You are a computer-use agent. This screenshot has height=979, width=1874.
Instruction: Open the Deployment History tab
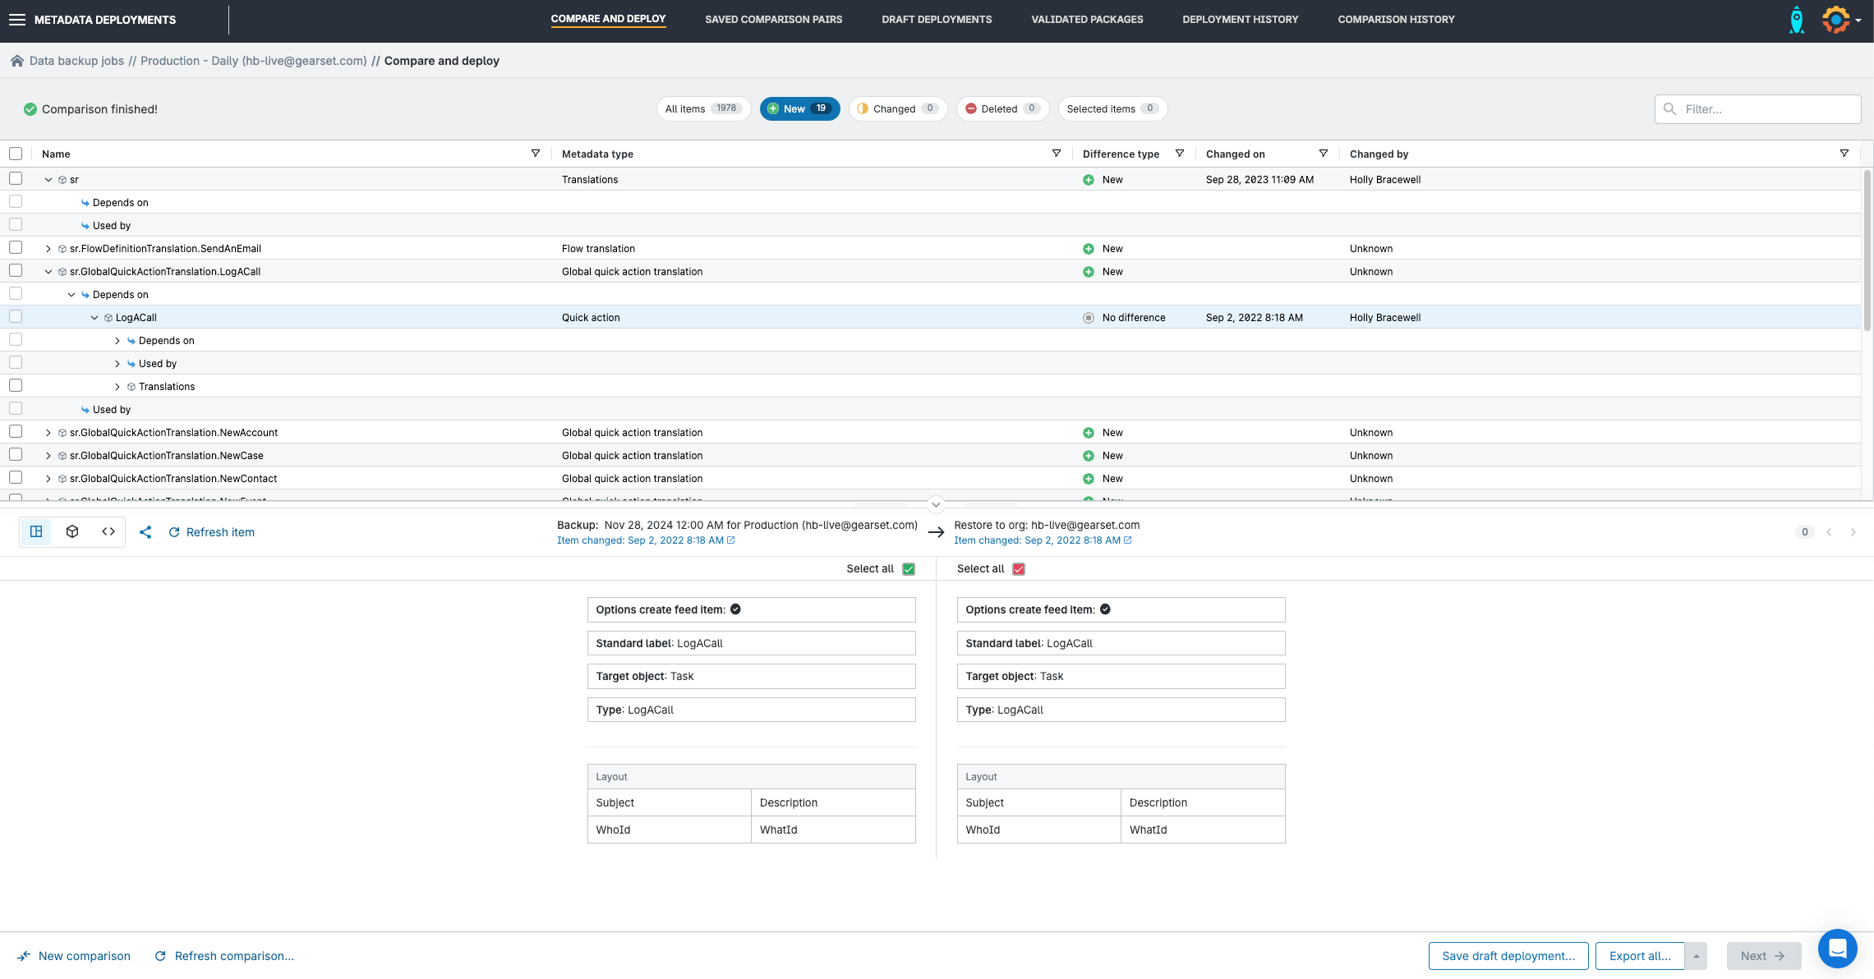click(1240, 20)
